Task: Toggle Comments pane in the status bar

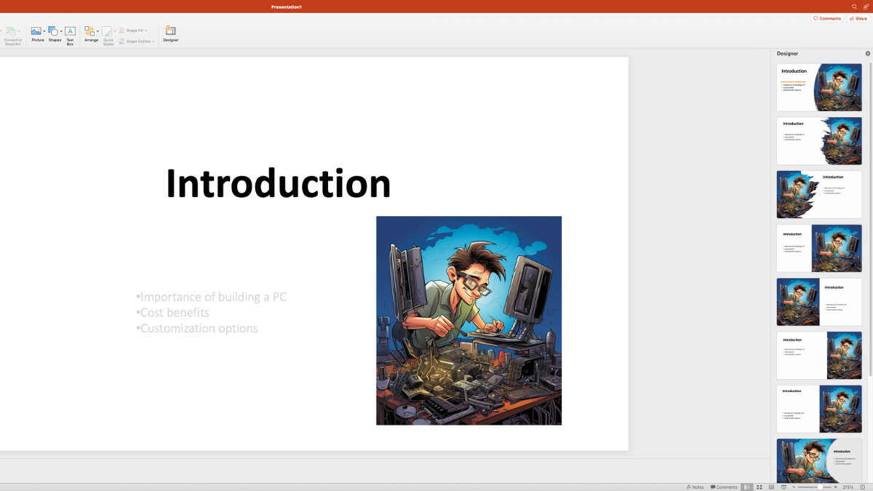Action: pos(724,487)
